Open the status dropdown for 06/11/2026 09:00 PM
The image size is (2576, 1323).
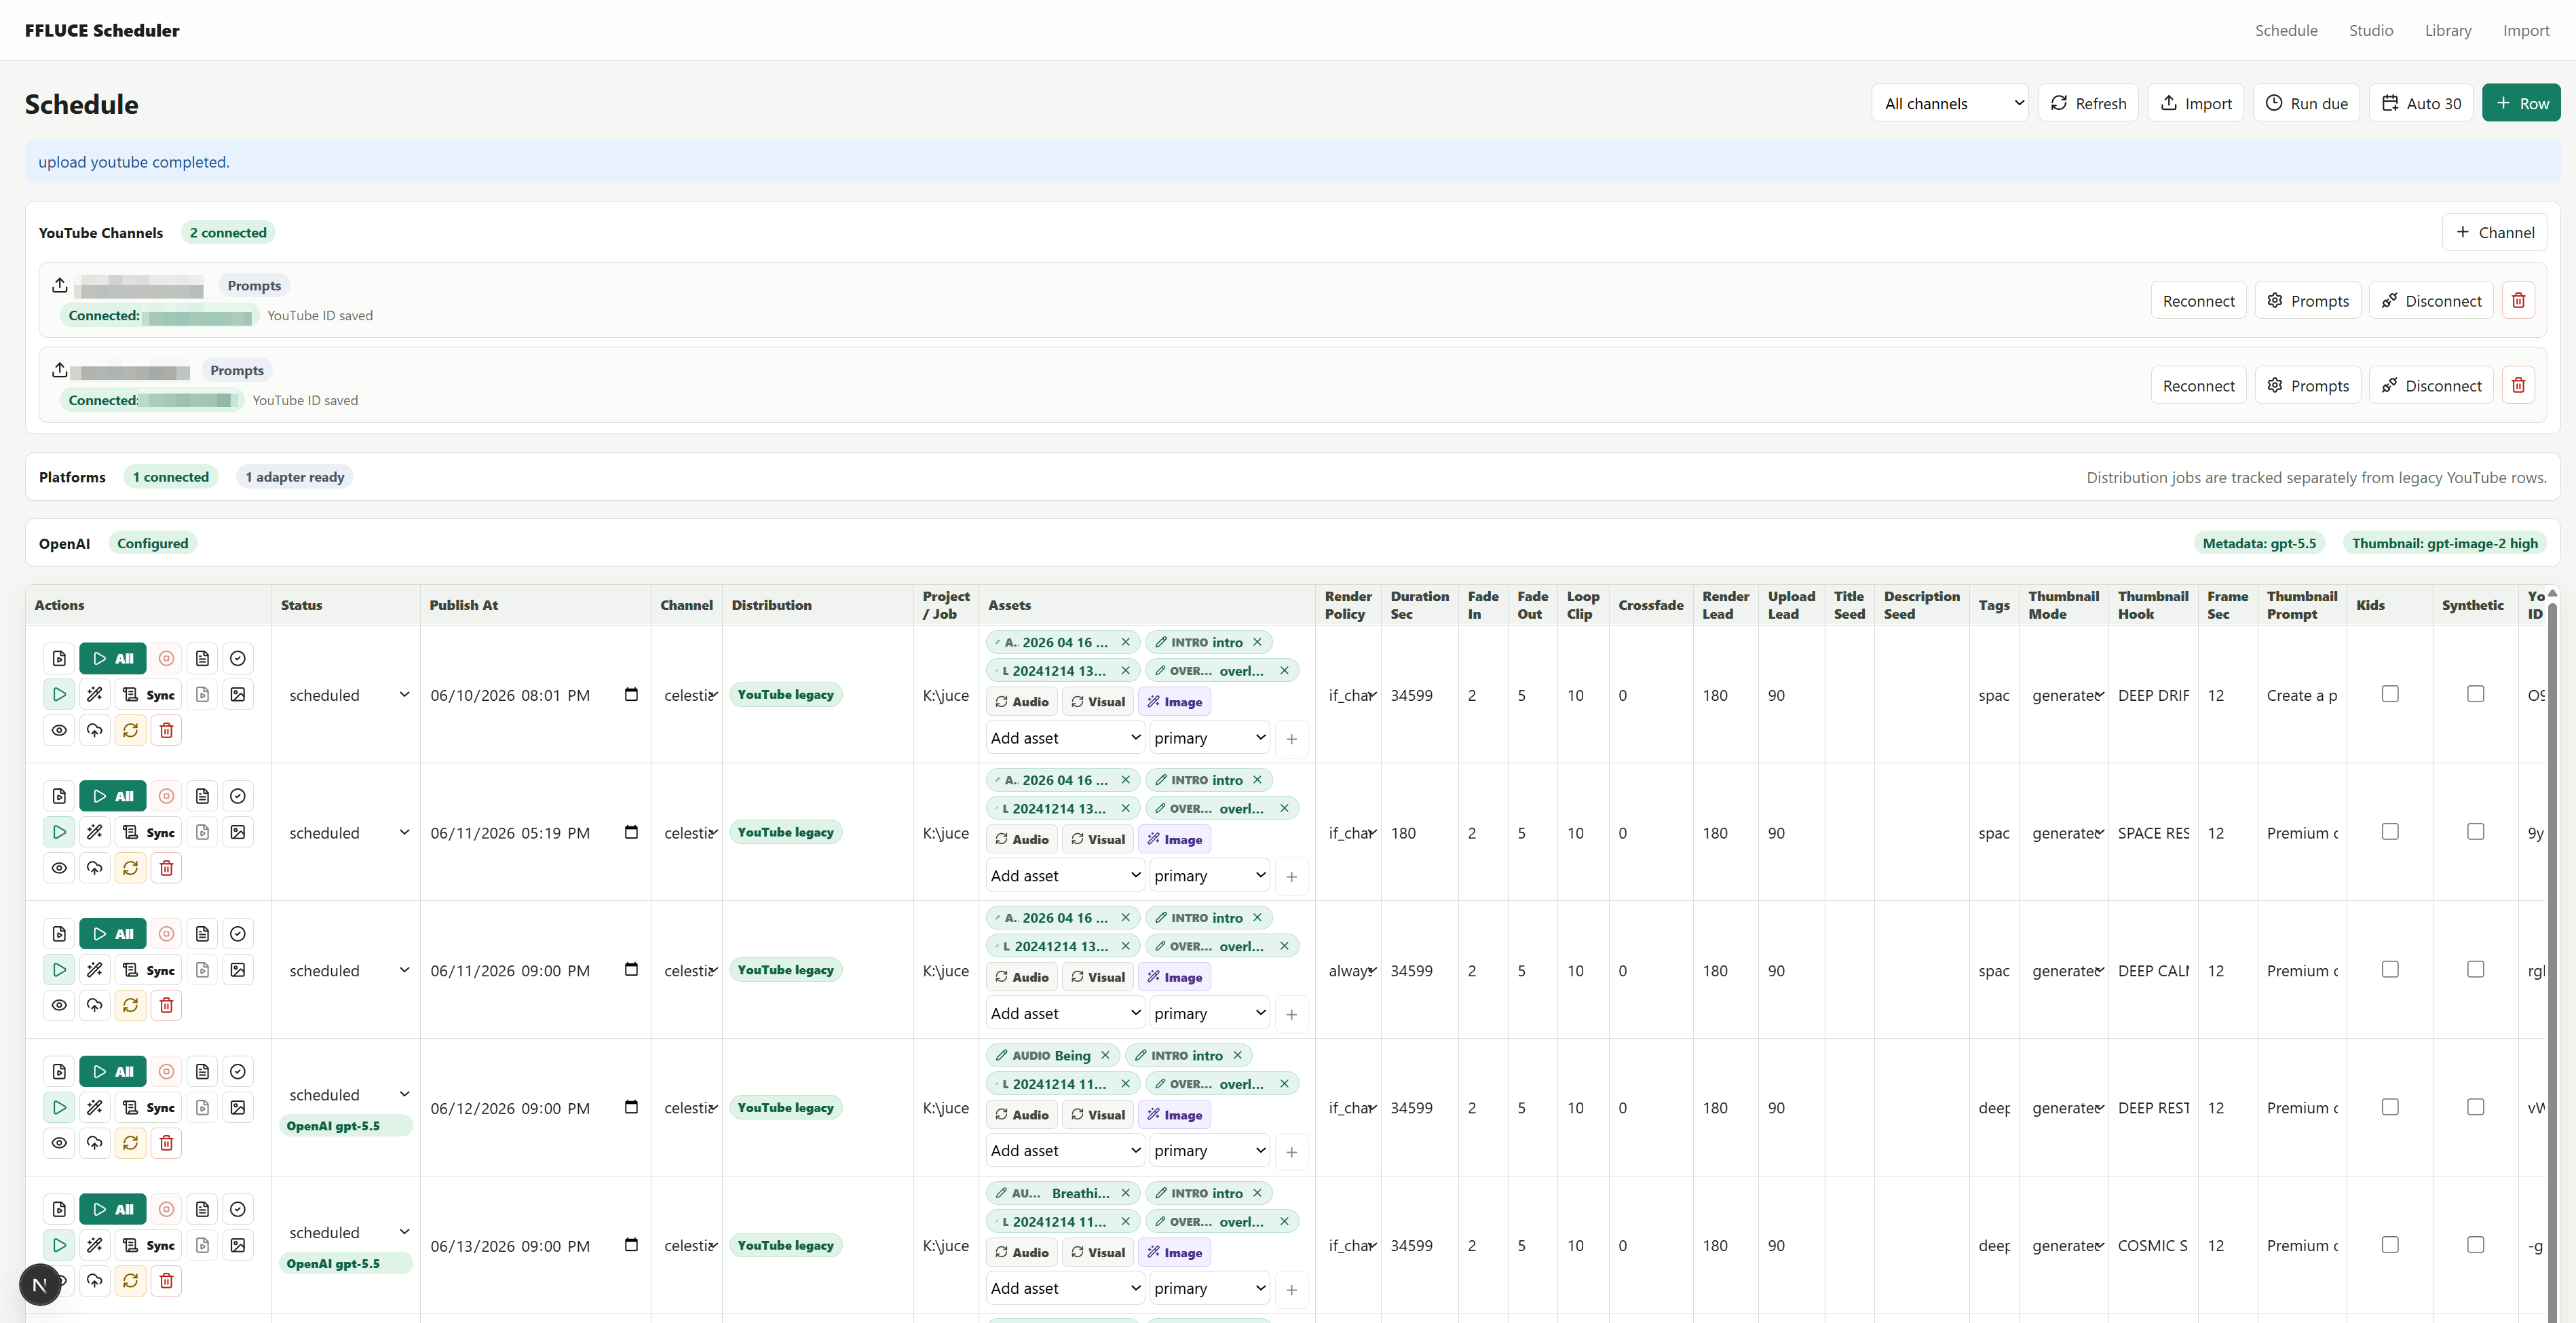click(346, 970)
